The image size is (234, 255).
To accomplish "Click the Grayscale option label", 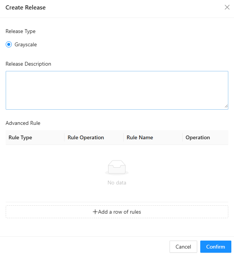I will pyautogui.click(x=26, y=44).
